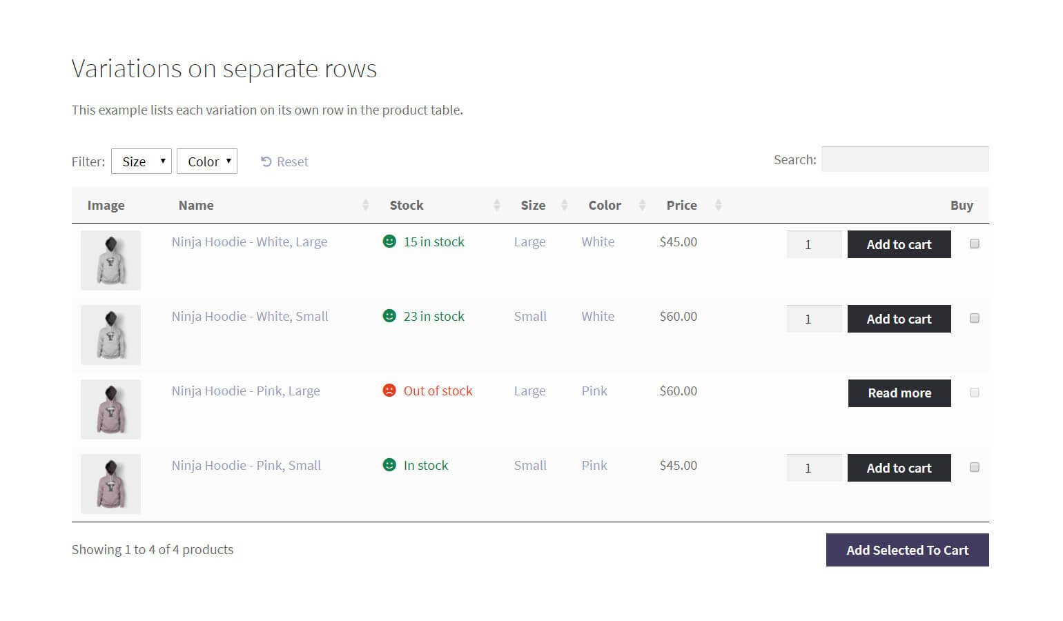This screenshot has width=1063, height=621.
Task: Add White, Large hoodie to cart
Action: 899,244
